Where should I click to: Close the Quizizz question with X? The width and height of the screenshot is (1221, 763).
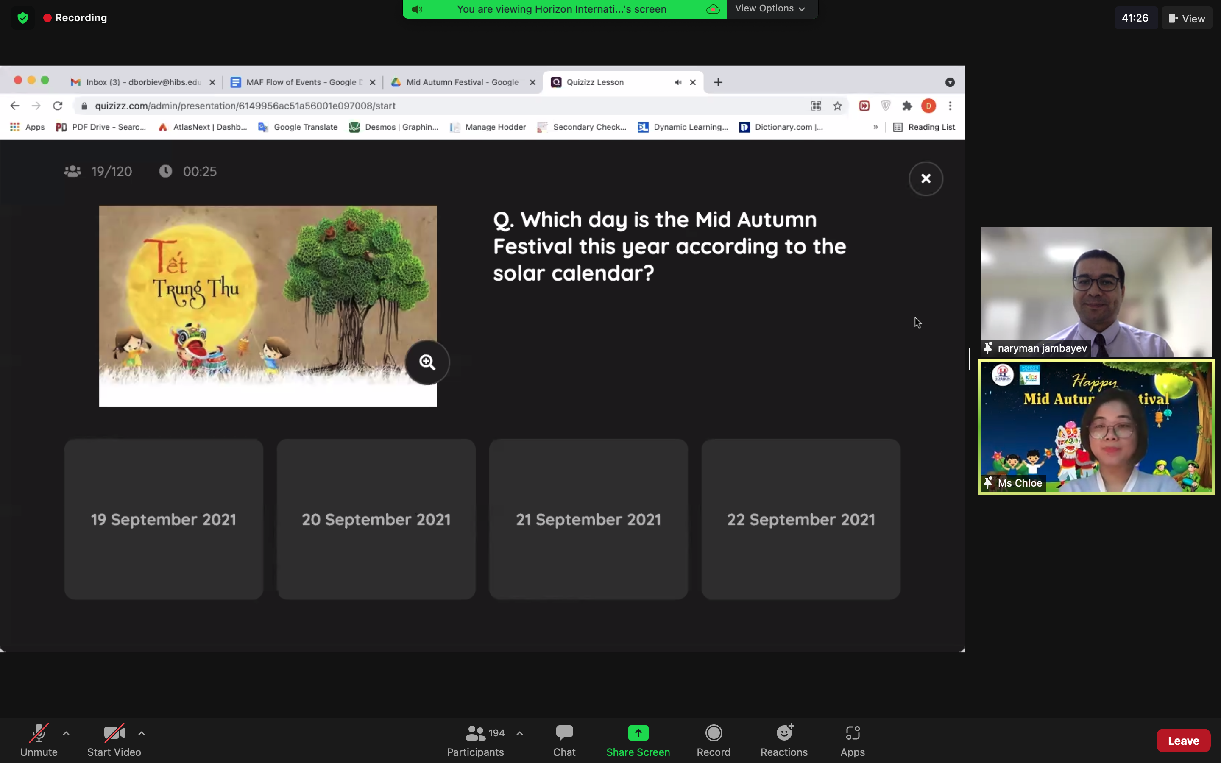pyautogui.click(x=926, y=178)
